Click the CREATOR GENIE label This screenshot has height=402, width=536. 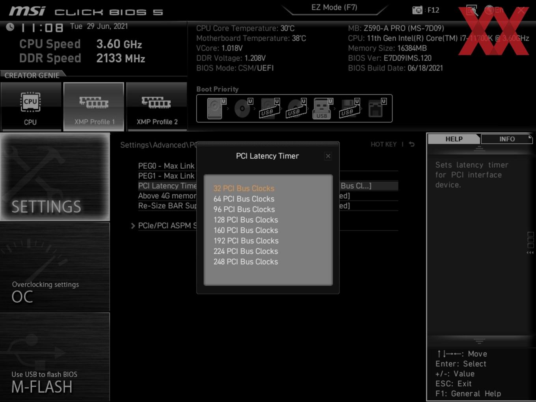tap(32, 75)
